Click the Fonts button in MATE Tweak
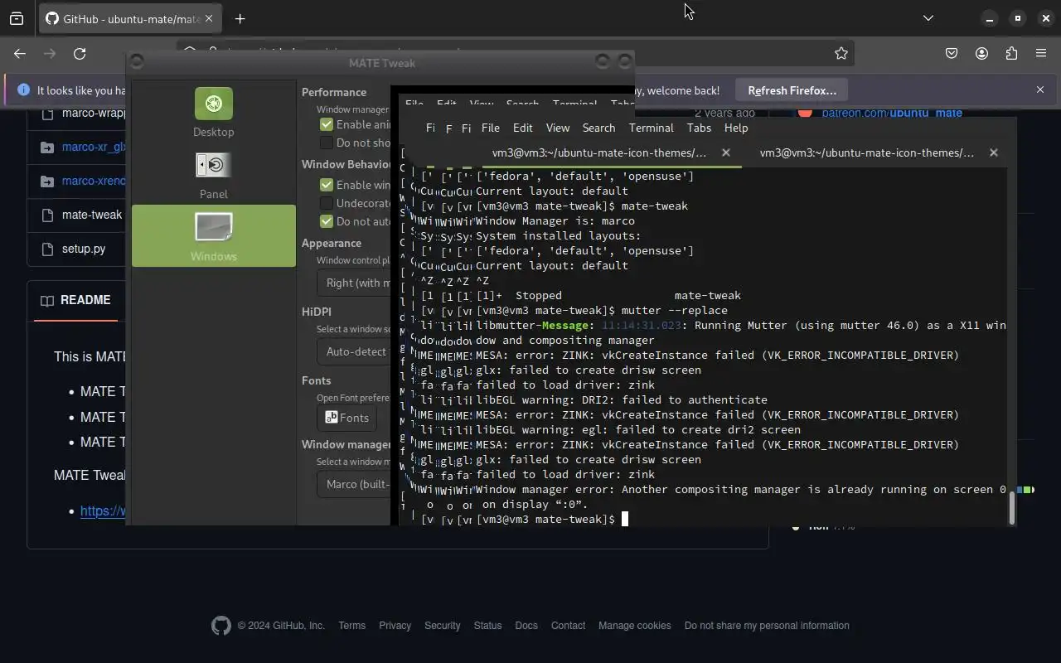The image size is (1061, 663). tap(346, 418)
